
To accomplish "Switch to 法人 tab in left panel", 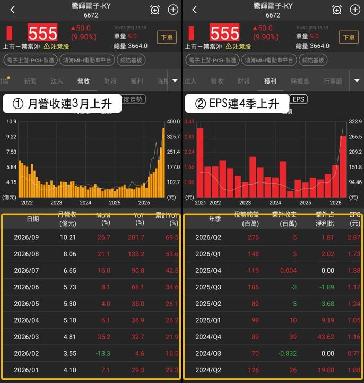I will [x=57, y=81].
